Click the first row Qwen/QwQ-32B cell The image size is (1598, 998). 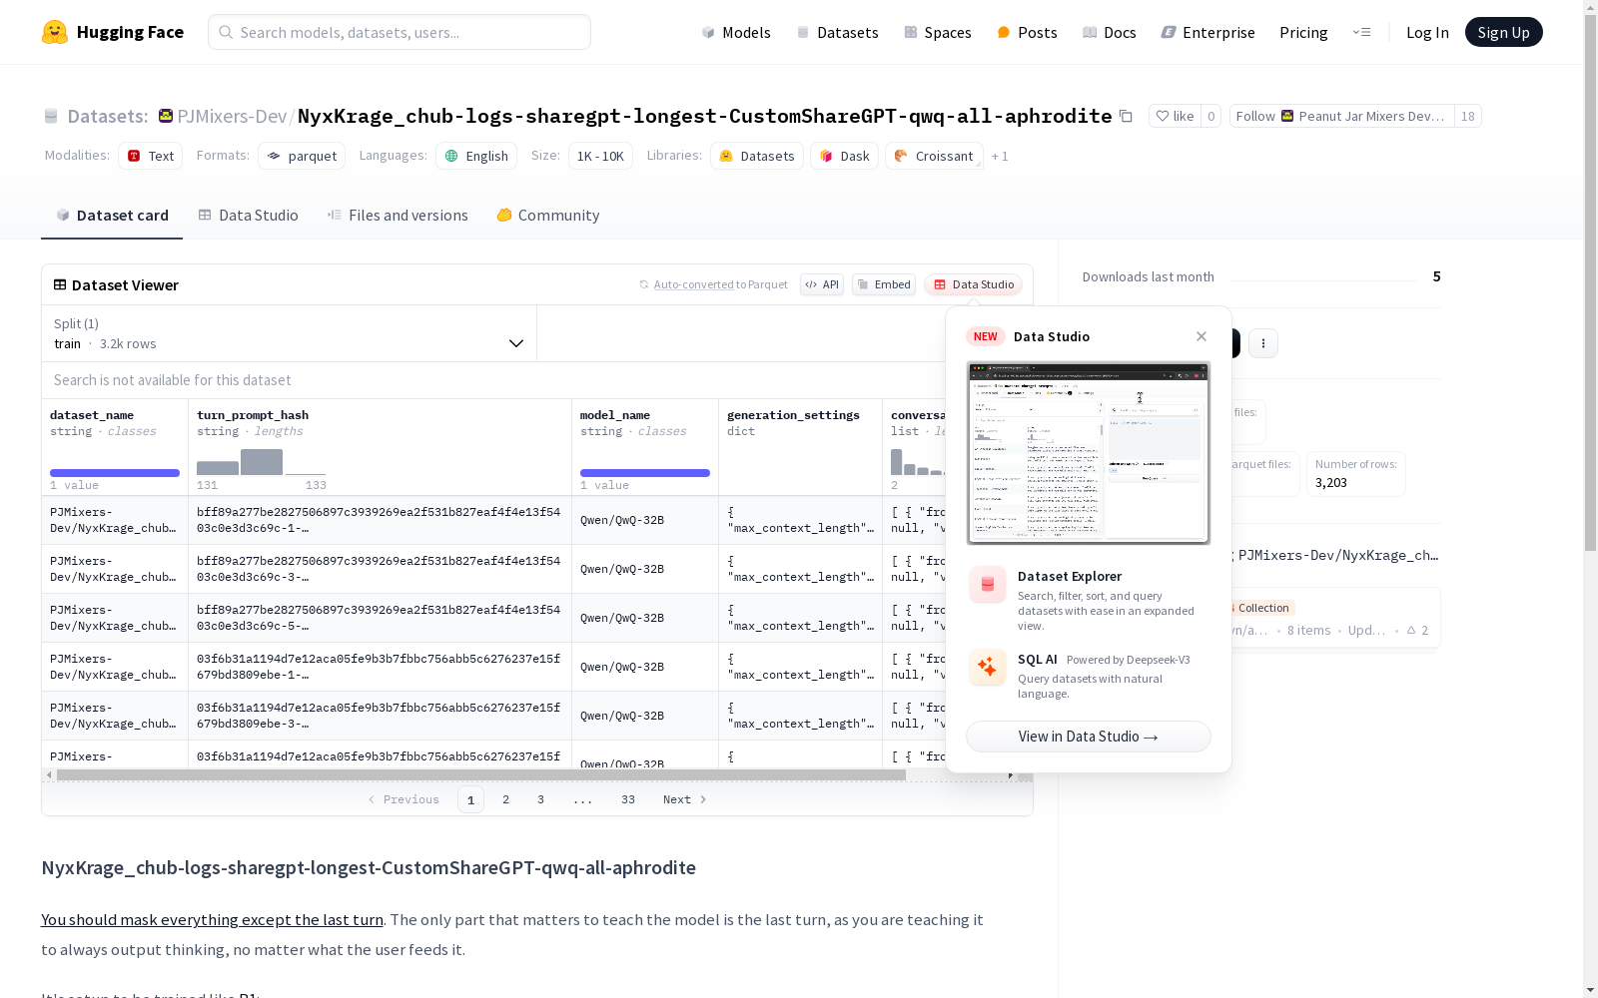645,520
